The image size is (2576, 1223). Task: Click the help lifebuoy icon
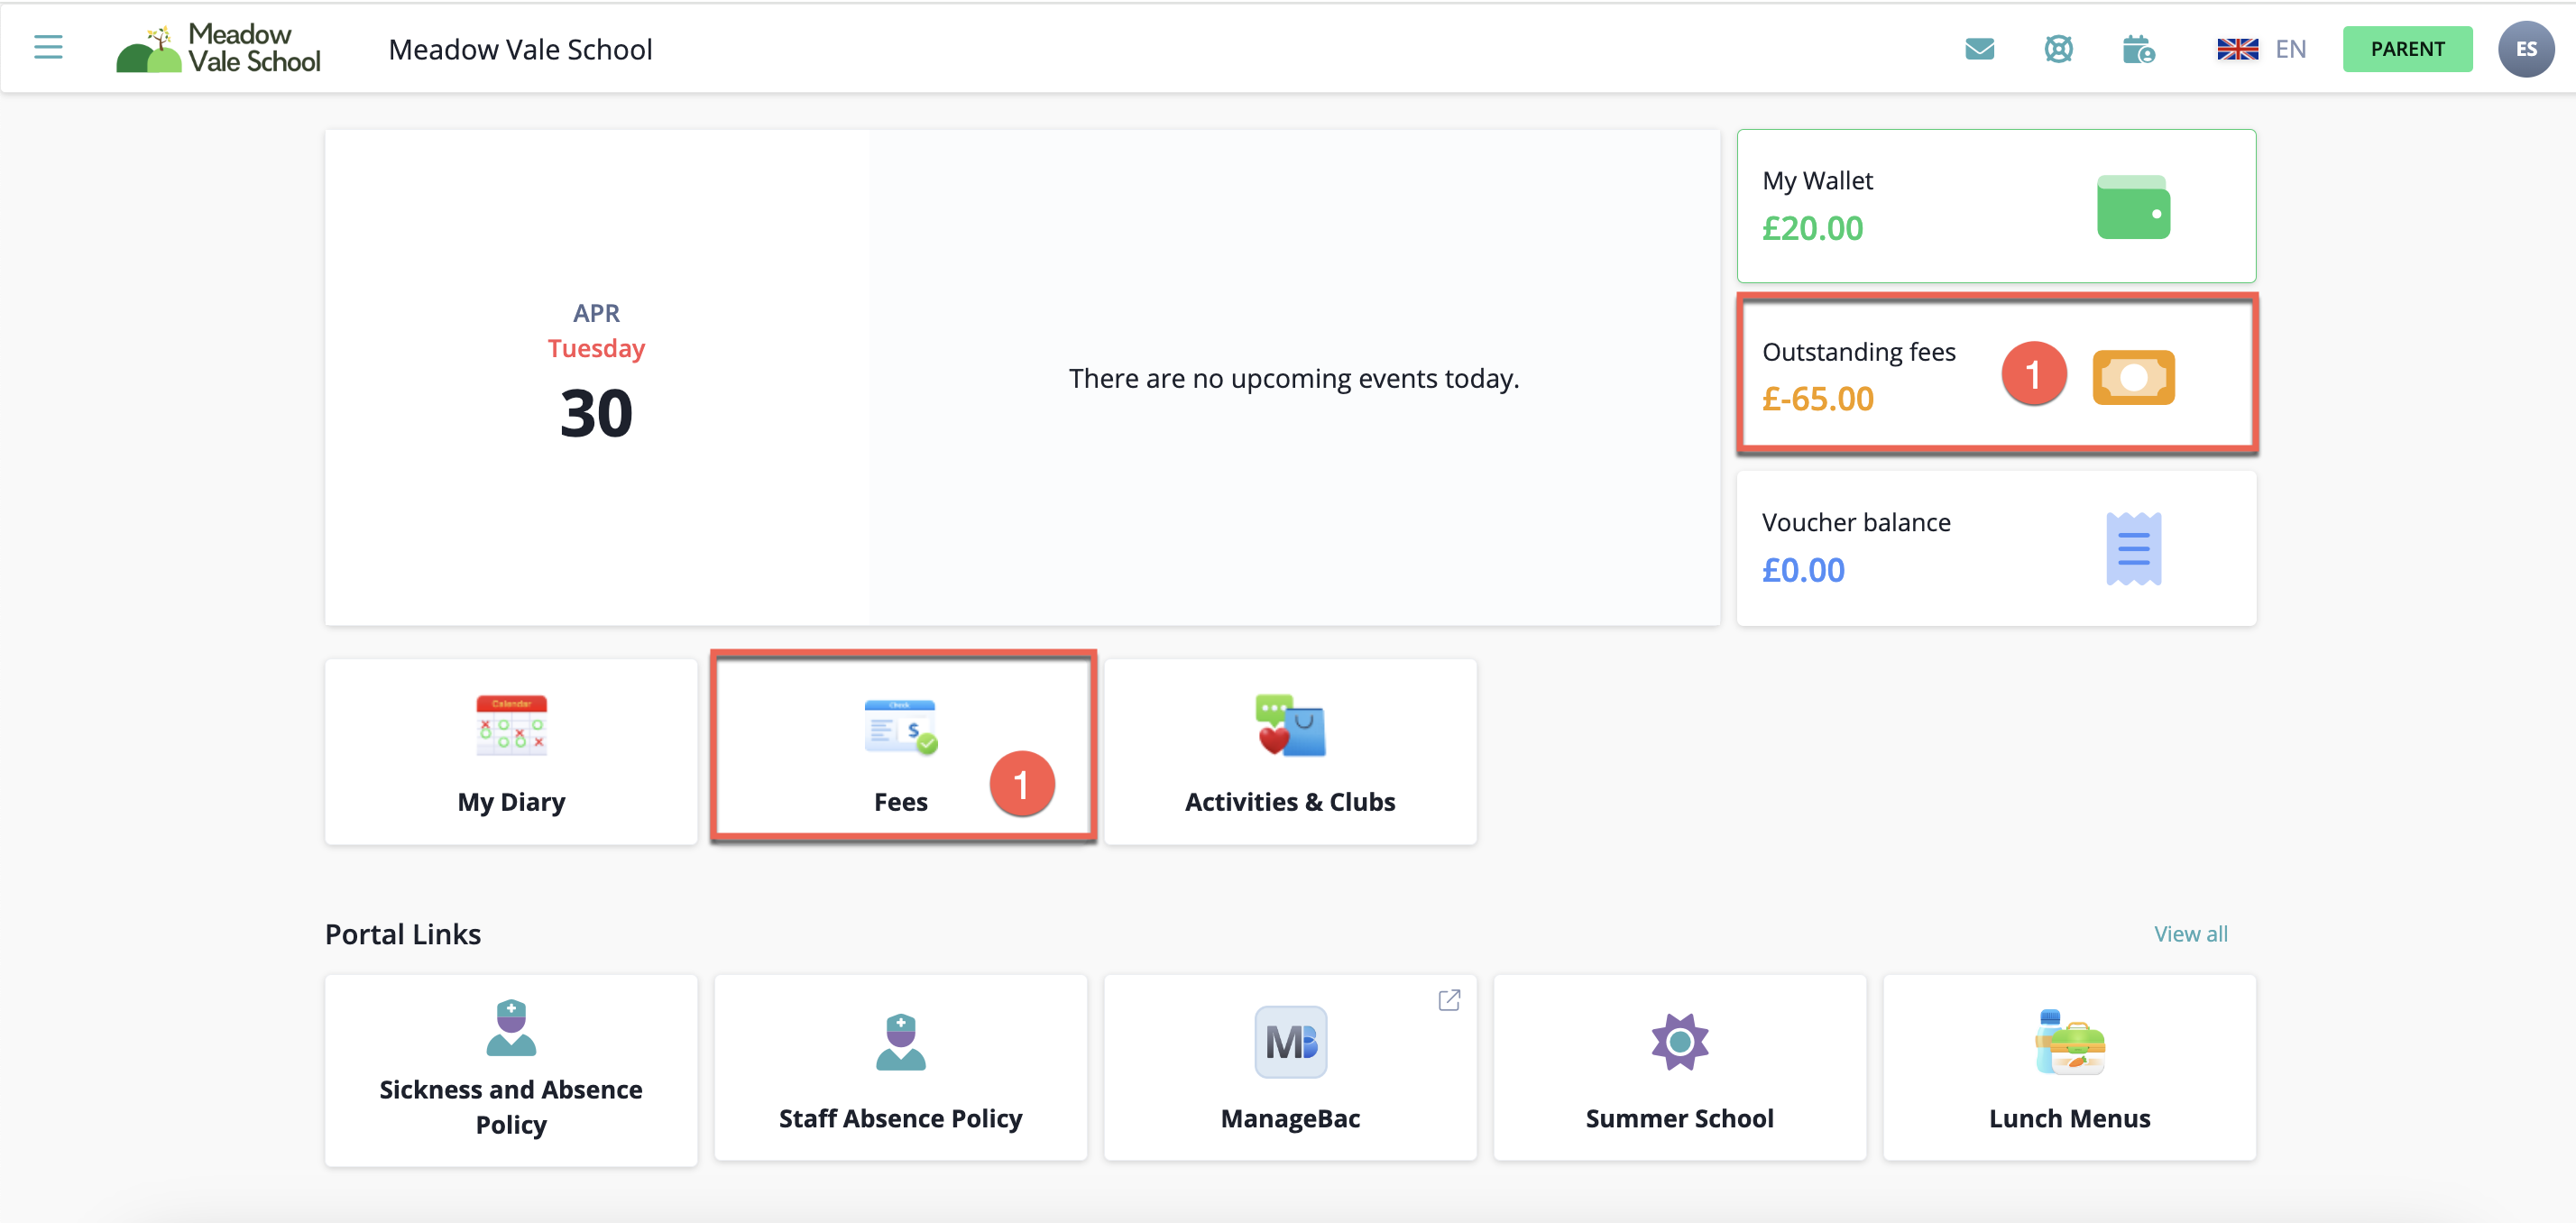(x=2058, y=49)
